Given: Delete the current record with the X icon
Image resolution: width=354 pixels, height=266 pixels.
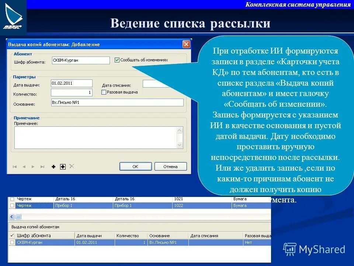Looking at the screenshot, I should 71,166.
